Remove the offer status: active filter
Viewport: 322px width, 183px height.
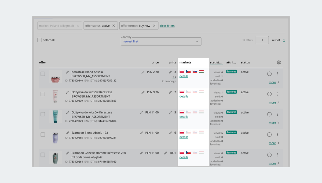(x=114, y=26)
